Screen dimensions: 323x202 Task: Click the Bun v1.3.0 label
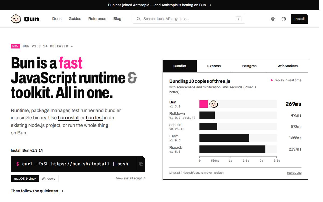point(175,104)
